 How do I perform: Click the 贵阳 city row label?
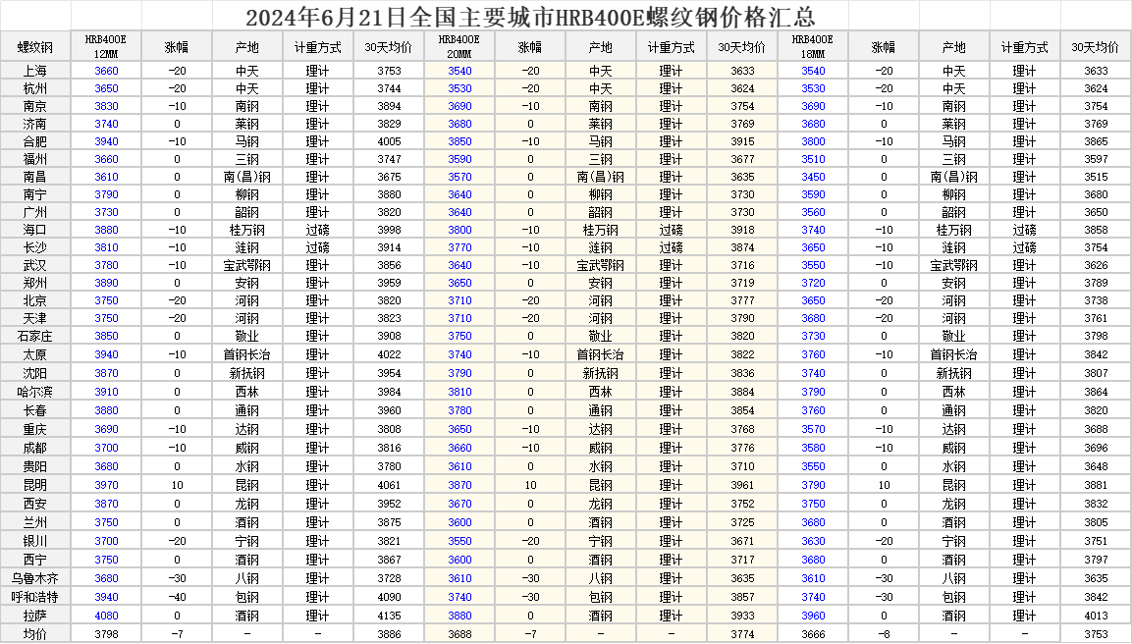35,466
